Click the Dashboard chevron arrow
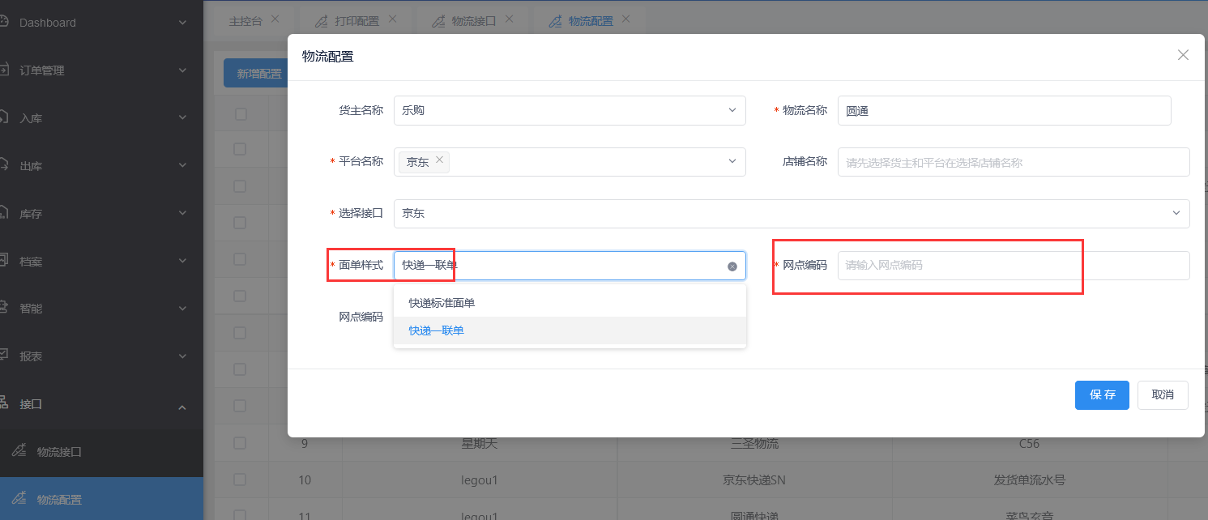This screenshot has width=1208, height=520. 182,23
